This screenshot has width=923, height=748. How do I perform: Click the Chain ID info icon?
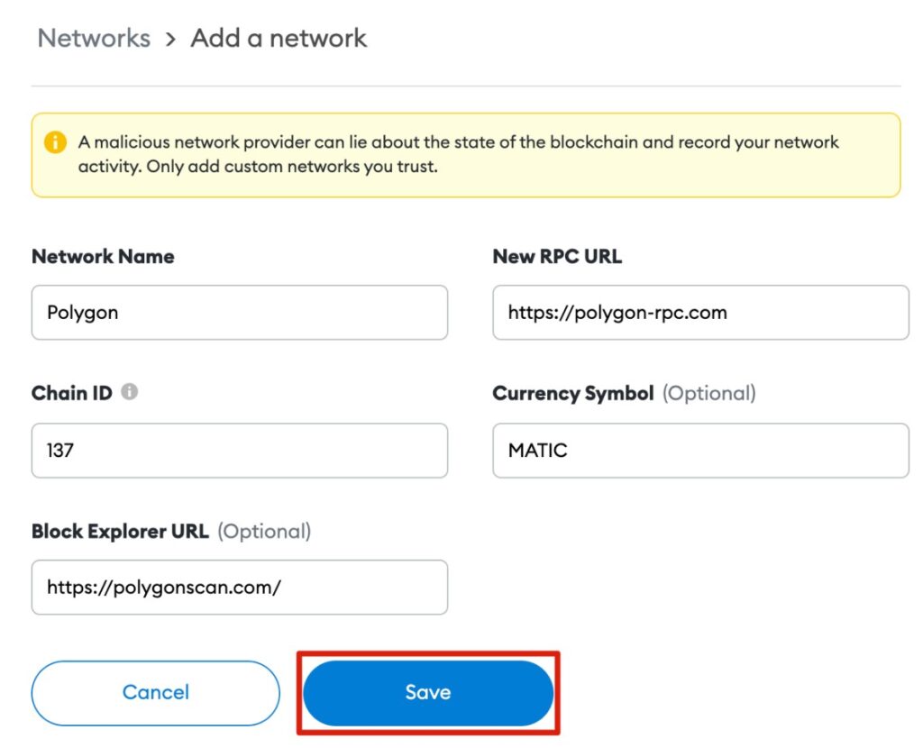pos(130,391)
